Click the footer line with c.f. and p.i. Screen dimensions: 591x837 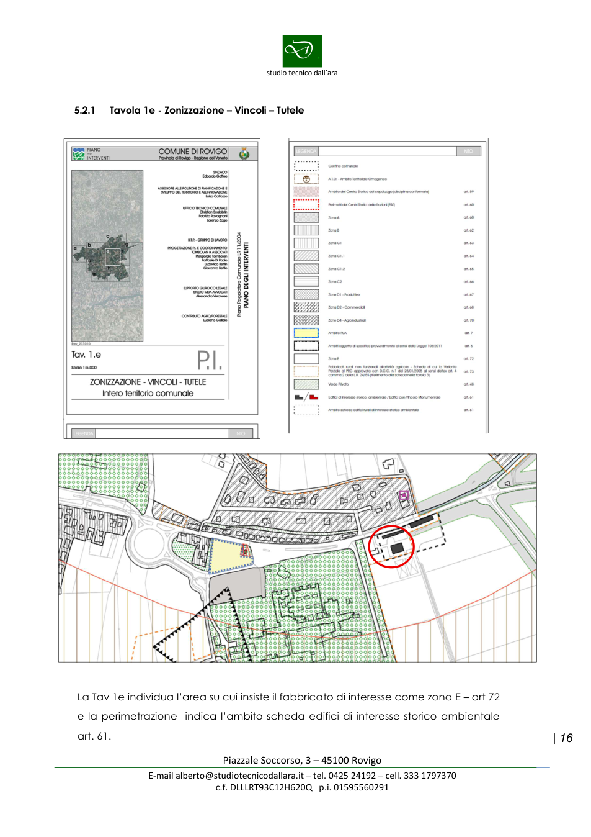[302, 787]
